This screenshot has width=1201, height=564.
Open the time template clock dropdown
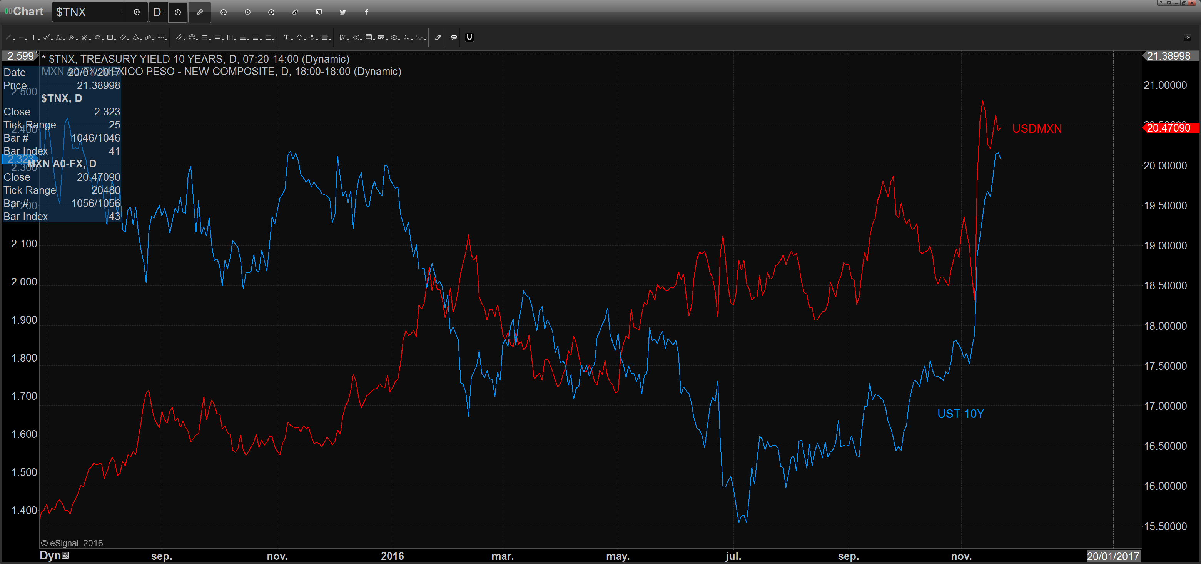[178, 12]
